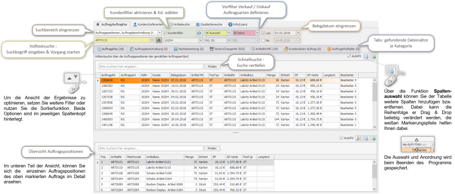Select the Nachbemerkung (0) tab

click(189, 49)
